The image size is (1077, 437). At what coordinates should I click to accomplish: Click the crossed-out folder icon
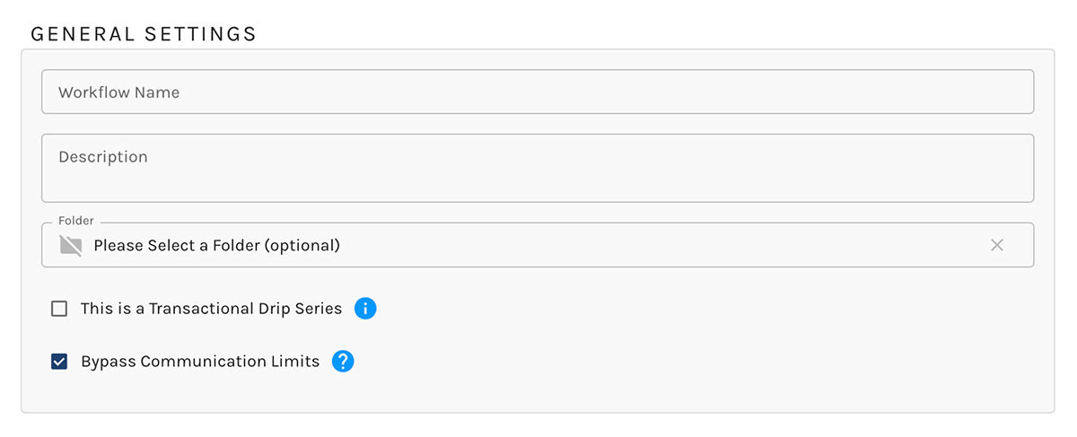(71, 245)
